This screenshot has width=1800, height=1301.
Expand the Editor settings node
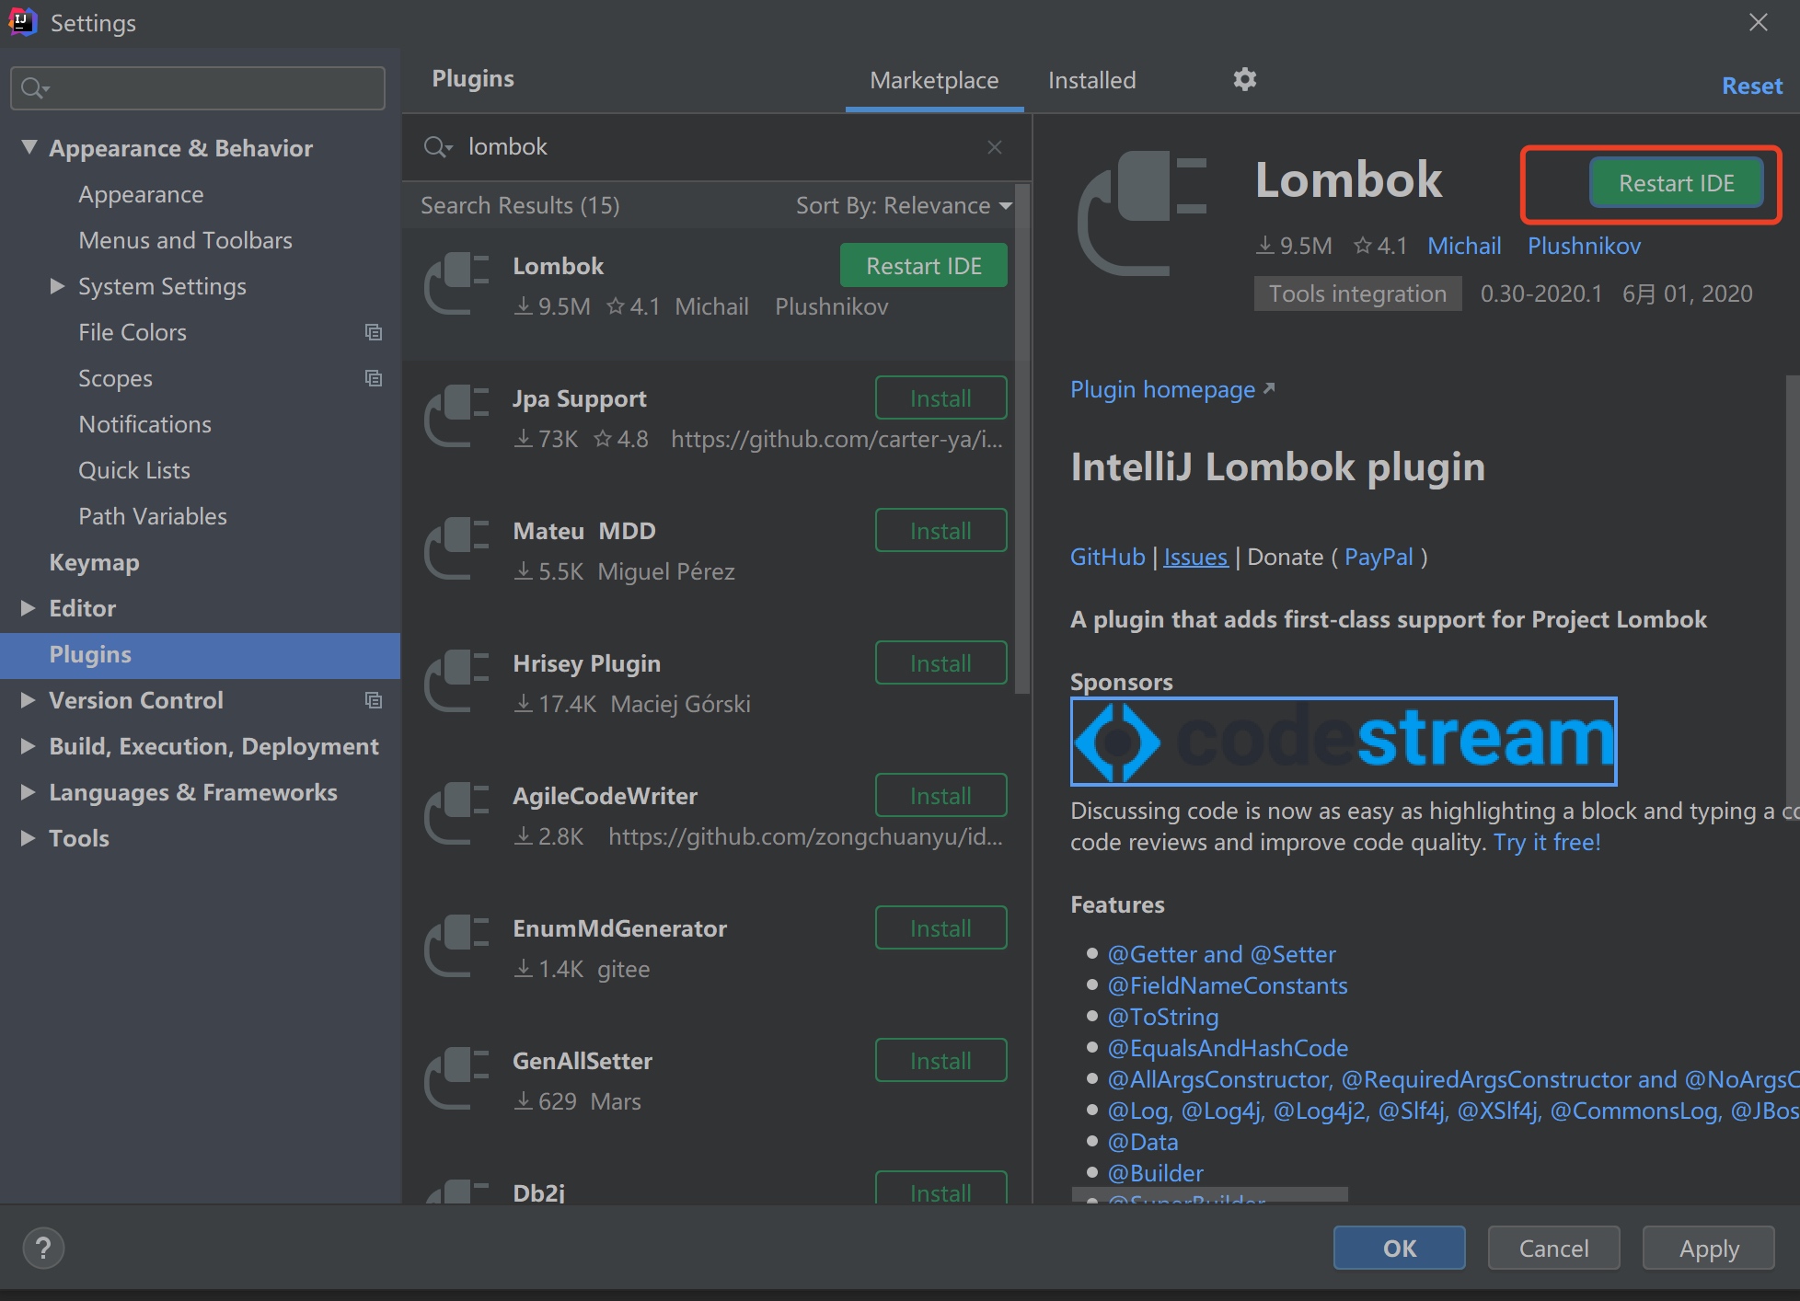pyautogui.click(x=29, y=608)
